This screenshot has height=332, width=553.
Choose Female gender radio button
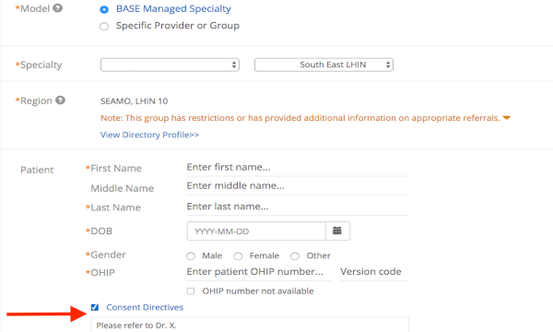238,256
